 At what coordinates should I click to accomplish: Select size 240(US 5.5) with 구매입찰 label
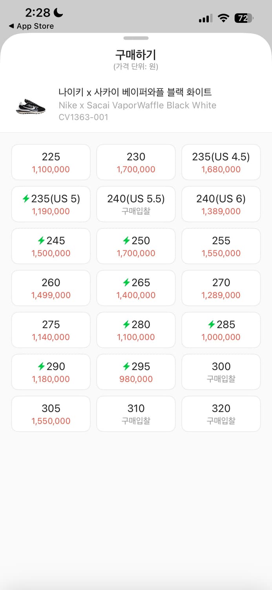pos(136,204)
